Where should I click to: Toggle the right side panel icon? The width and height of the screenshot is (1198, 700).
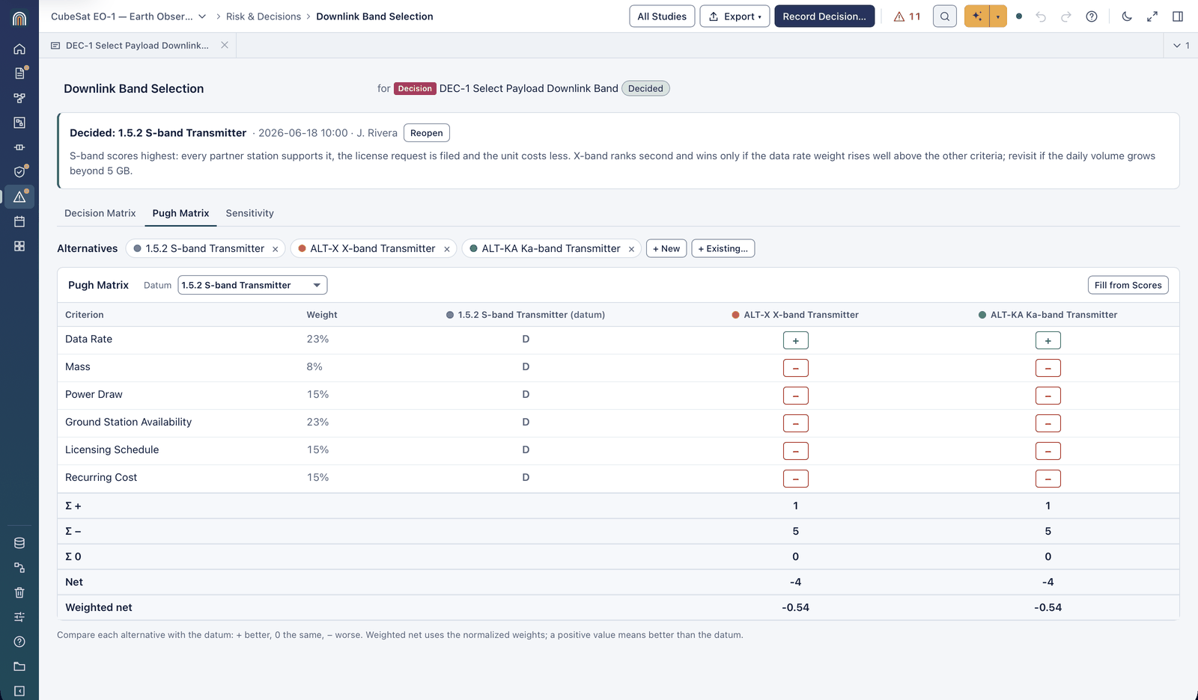coord(1178,16)
